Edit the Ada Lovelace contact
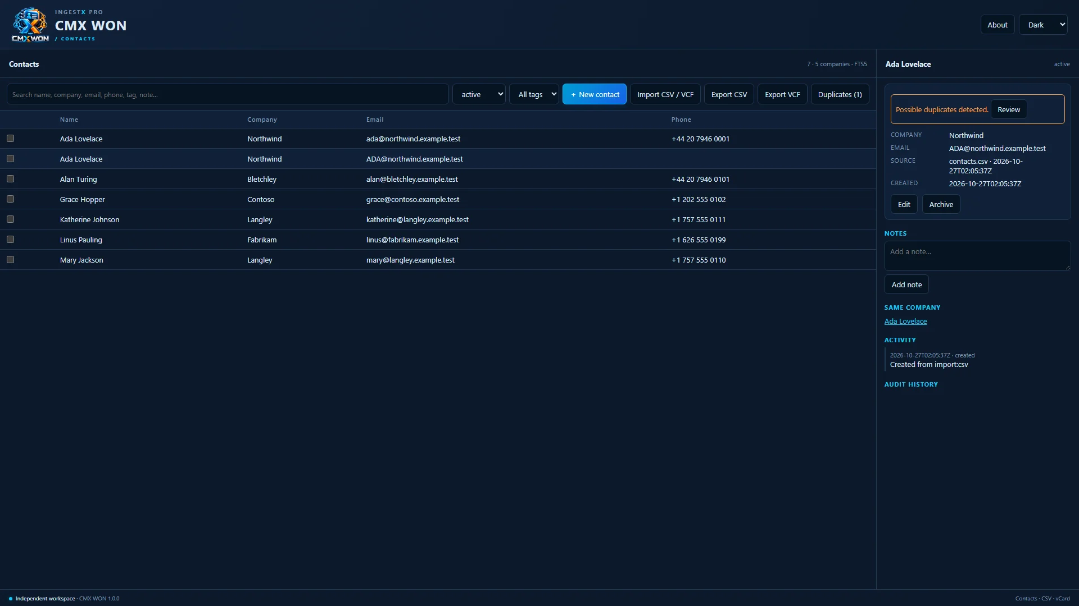Viewport: 1079px width, 606px height. pyautogui.click(x=904, y=204)
